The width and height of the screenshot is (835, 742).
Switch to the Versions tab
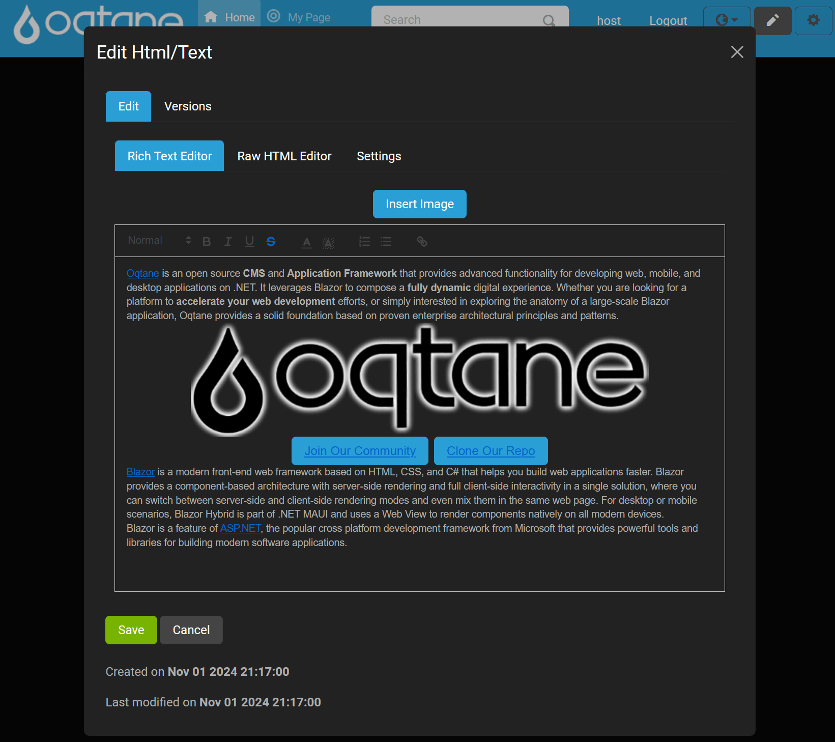[x=188, y=106]
